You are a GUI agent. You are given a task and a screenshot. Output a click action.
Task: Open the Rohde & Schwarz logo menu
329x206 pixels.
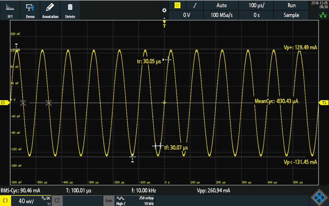pyautogui.click(x=319, y=198)
